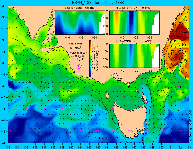Image resolution: width=193 pixels, height=149 pixels.
Task: Click the -44 latitude tick label
Action: tap(3, 143)
